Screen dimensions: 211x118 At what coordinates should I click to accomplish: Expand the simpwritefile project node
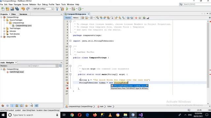point(1,37)
